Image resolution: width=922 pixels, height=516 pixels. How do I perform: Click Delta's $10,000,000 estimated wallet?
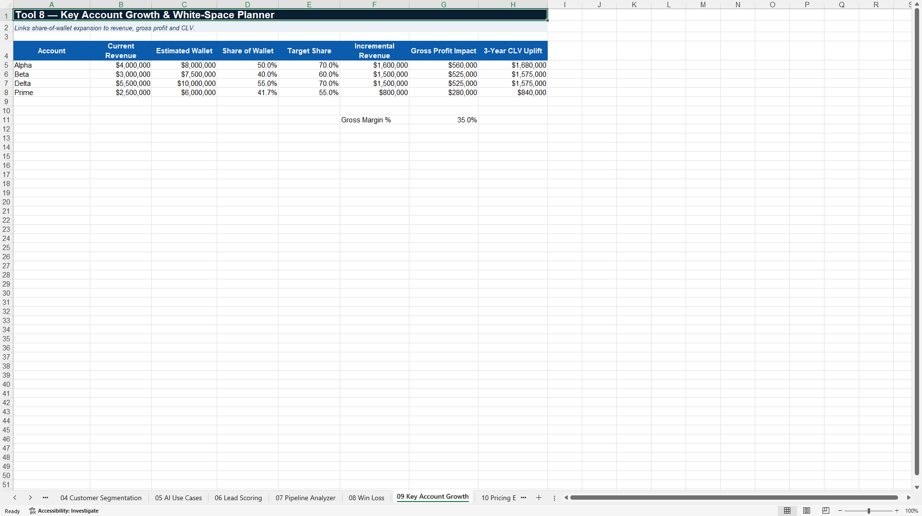pyautogui.click(x=184, y=84)
